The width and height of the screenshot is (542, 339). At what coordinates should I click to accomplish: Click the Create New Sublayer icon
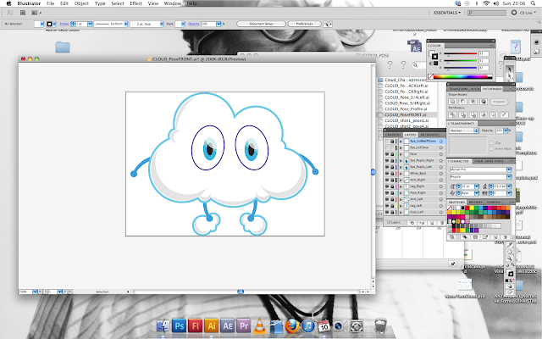[x=422, y=223]
